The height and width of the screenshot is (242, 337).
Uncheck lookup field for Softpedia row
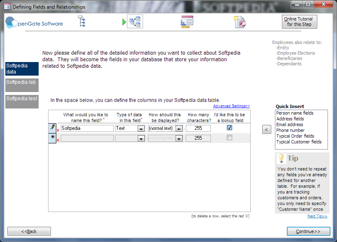(x=230, y=128)
